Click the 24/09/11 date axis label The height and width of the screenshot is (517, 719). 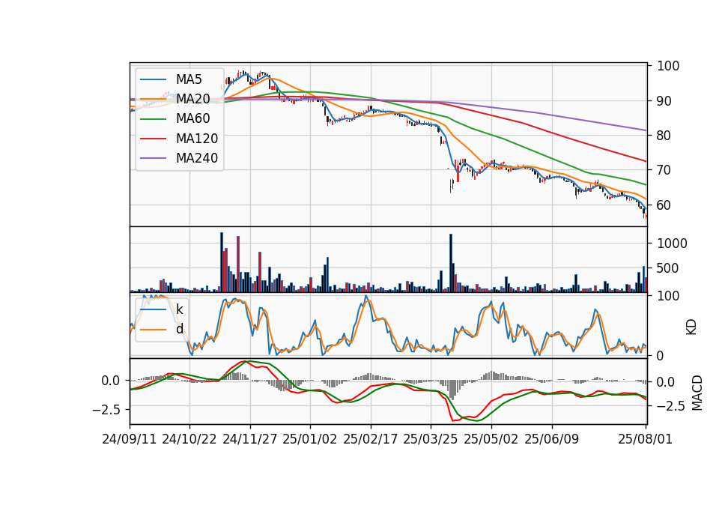pos(130,439)
